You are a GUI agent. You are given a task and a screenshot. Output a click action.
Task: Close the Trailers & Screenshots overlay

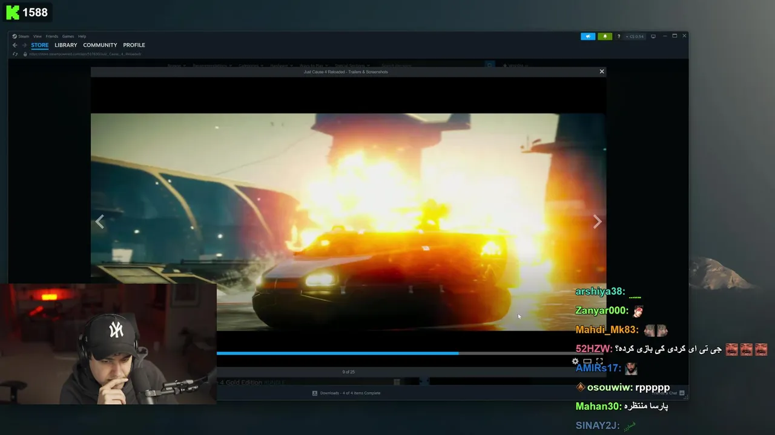[x=602, y=71]
